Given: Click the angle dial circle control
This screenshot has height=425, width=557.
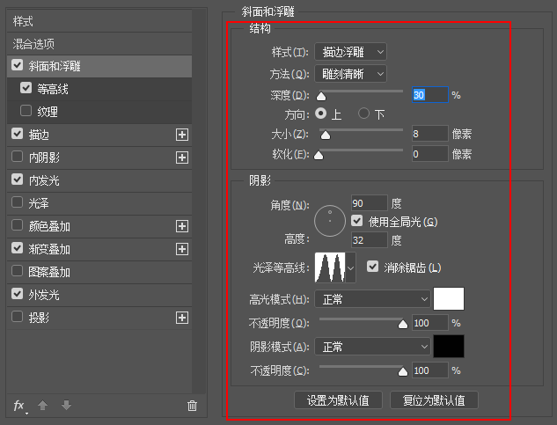Looking at the screenshot, I should pos(330,221).
